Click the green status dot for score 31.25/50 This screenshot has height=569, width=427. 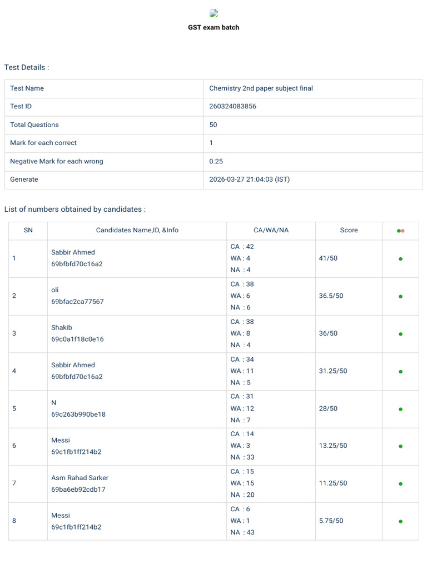pyautogui.click(x=400, y=372)
